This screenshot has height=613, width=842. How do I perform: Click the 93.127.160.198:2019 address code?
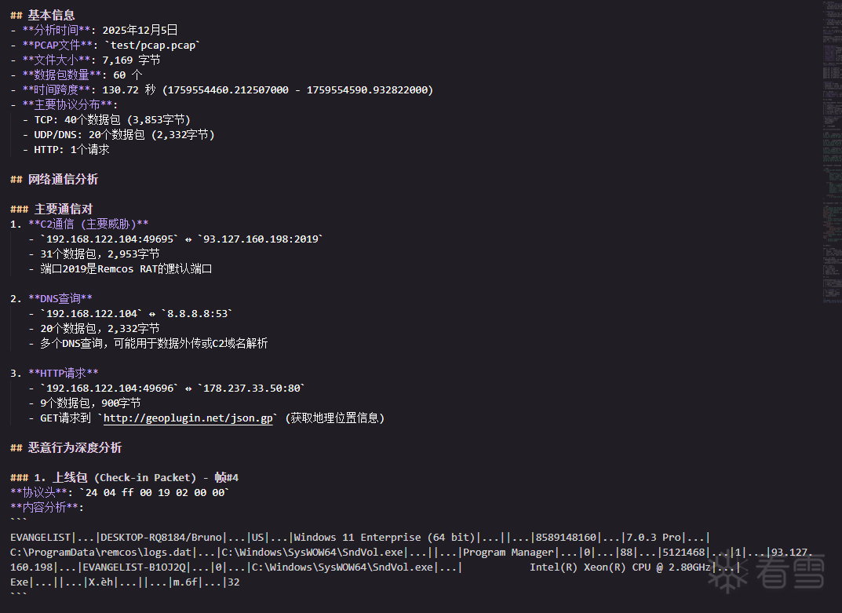pos(261,239)
